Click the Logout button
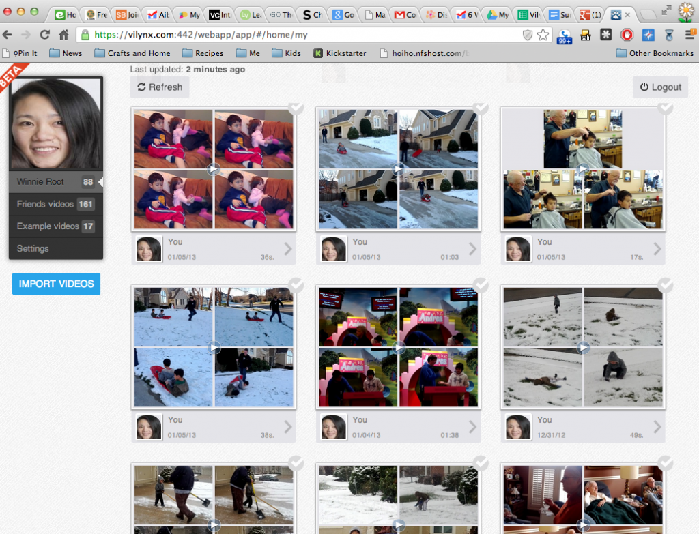This screenshot has width=699, height=534. 661,87
